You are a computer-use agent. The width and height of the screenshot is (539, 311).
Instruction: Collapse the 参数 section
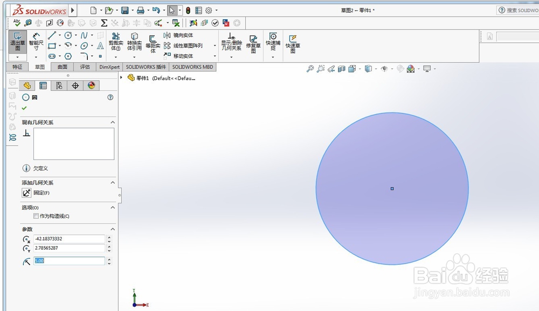(113, 229)
